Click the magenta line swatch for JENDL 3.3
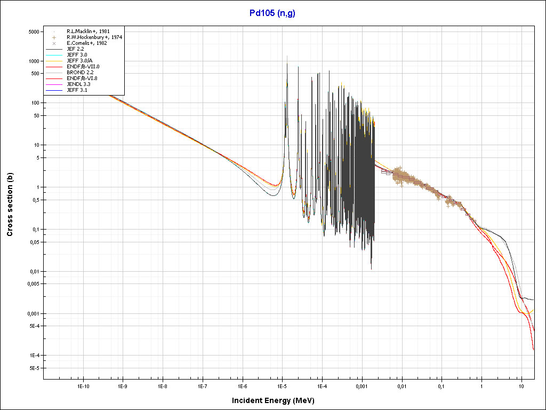 (54, 84)
